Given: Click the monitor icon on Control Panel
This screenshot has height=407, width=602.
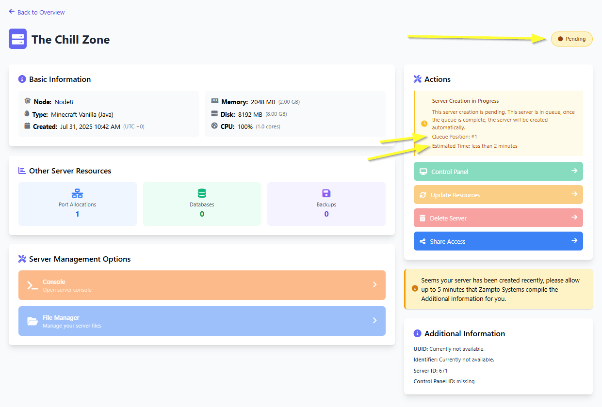Looking at the screenshot, I should [x=423, y=172].
